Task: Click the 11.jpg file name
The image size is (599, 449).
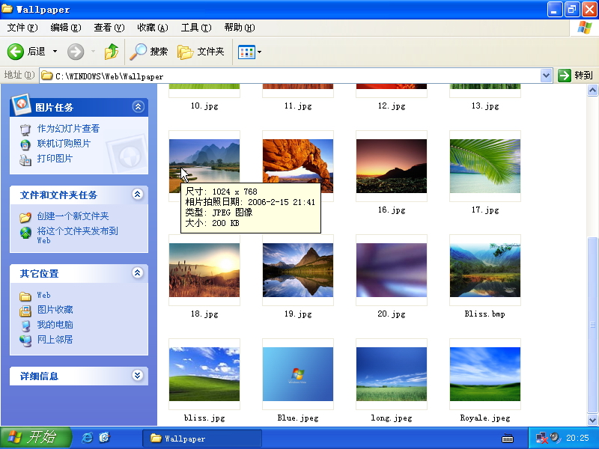Action: point(298,106)
